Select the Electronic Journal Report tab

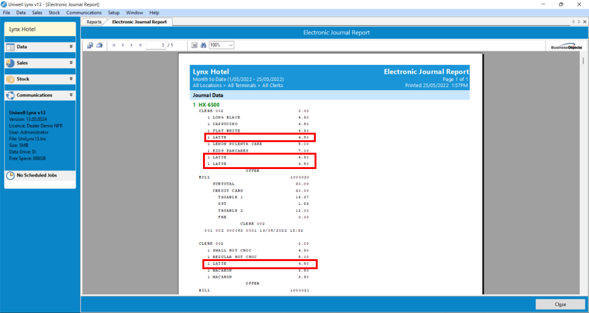click(139, 22)
